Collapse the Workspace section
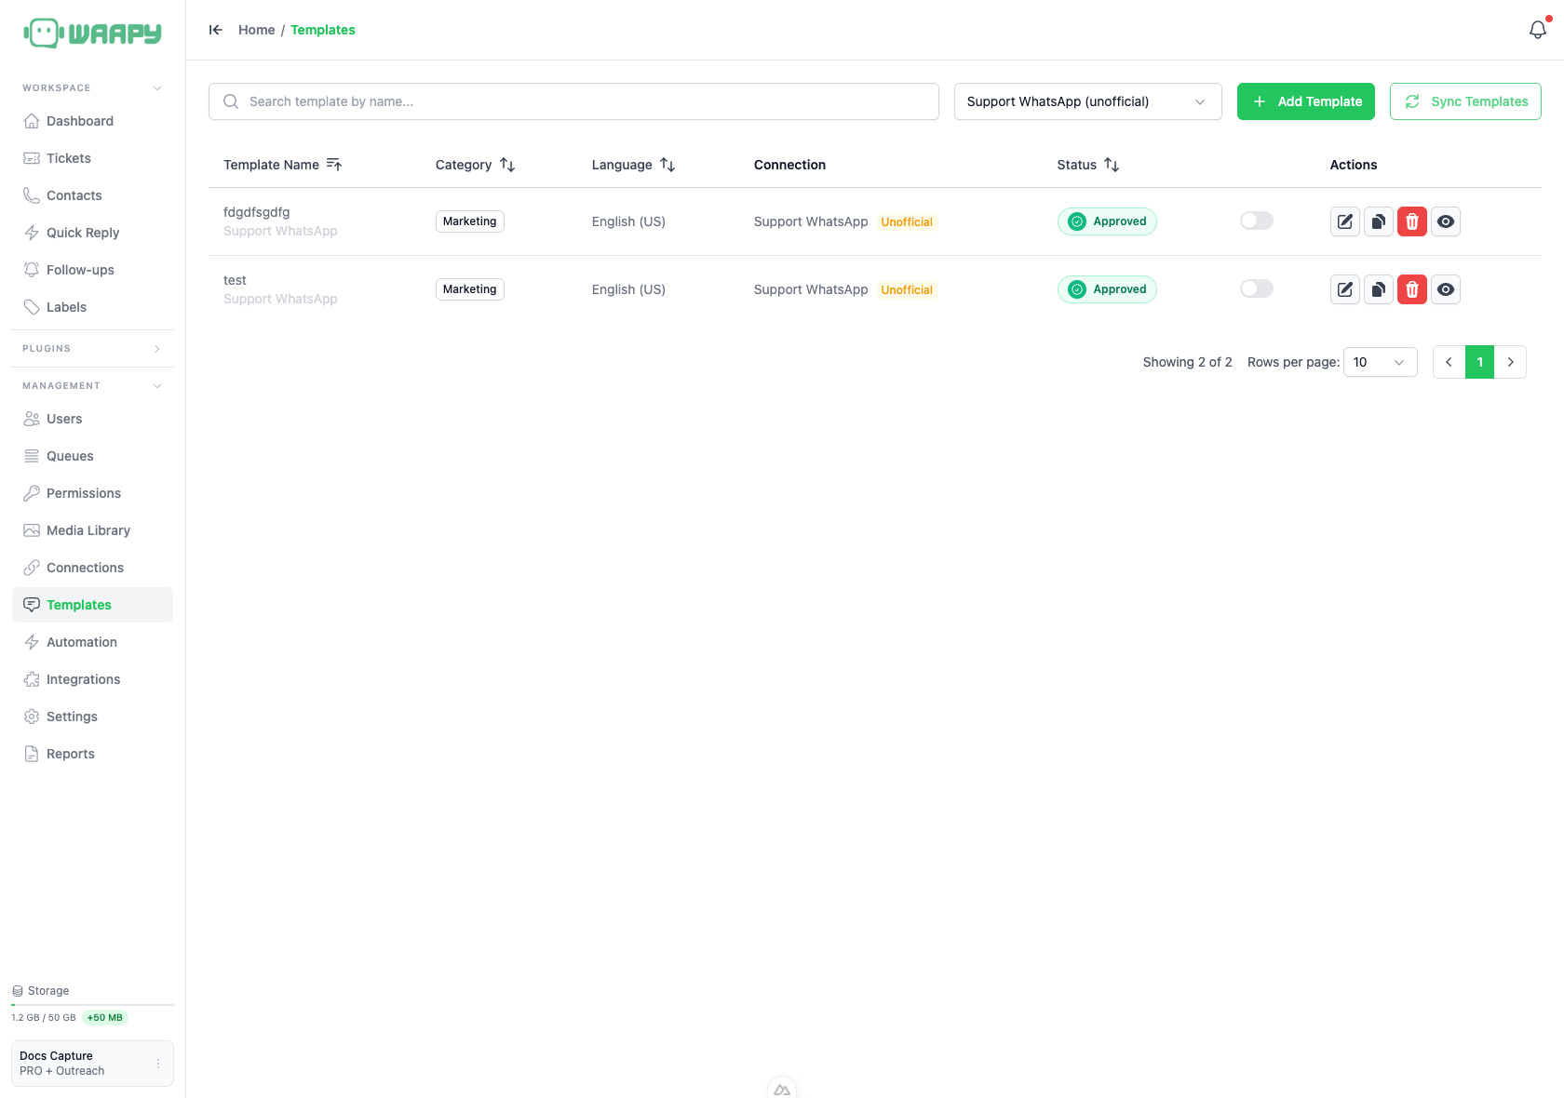The width and height of the screenshot is (1564, 1098). pyautogui.click(x=92, y=88)
